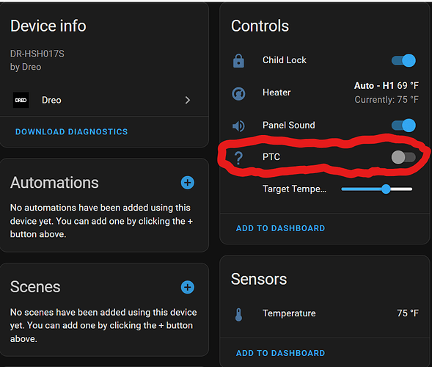Click the Heater thermostat icon
Screen dimensions: 432x367
238,93
